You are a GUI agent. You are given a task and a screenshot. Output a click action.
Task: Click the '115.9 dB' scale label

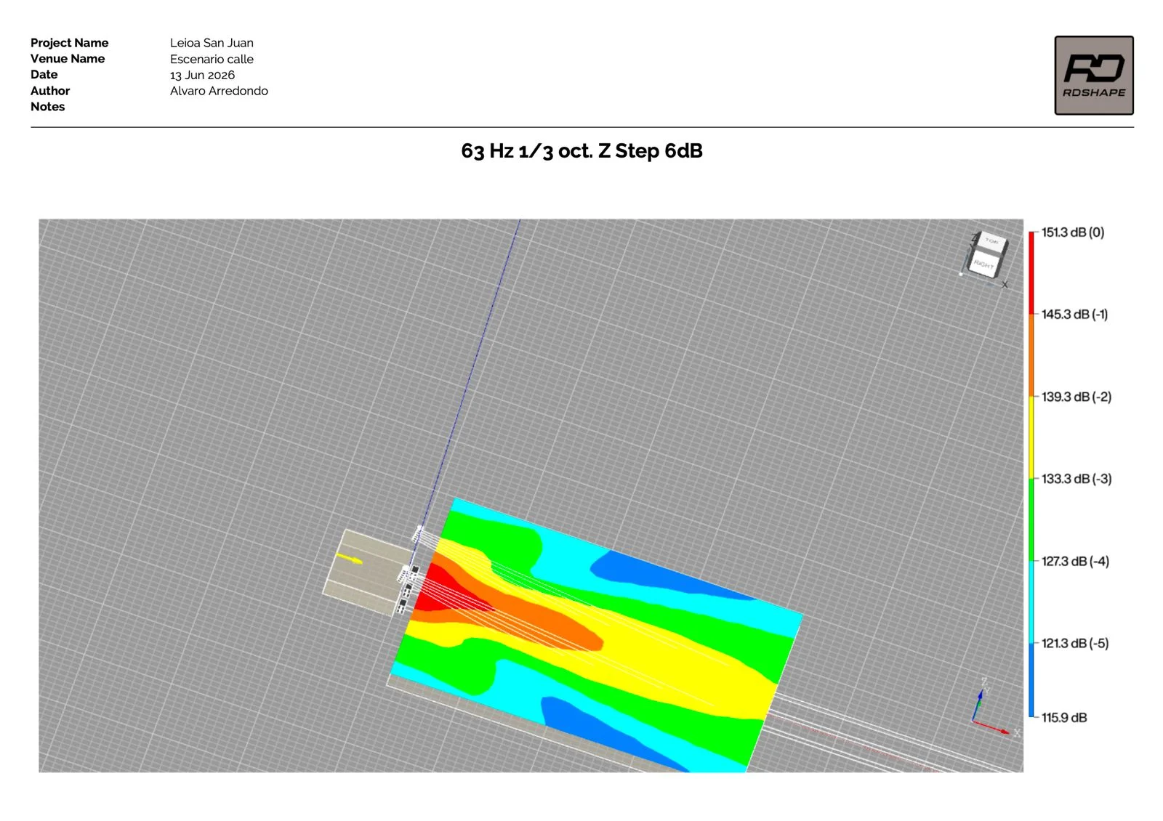pyautogui.click(x=1064, y=718)
